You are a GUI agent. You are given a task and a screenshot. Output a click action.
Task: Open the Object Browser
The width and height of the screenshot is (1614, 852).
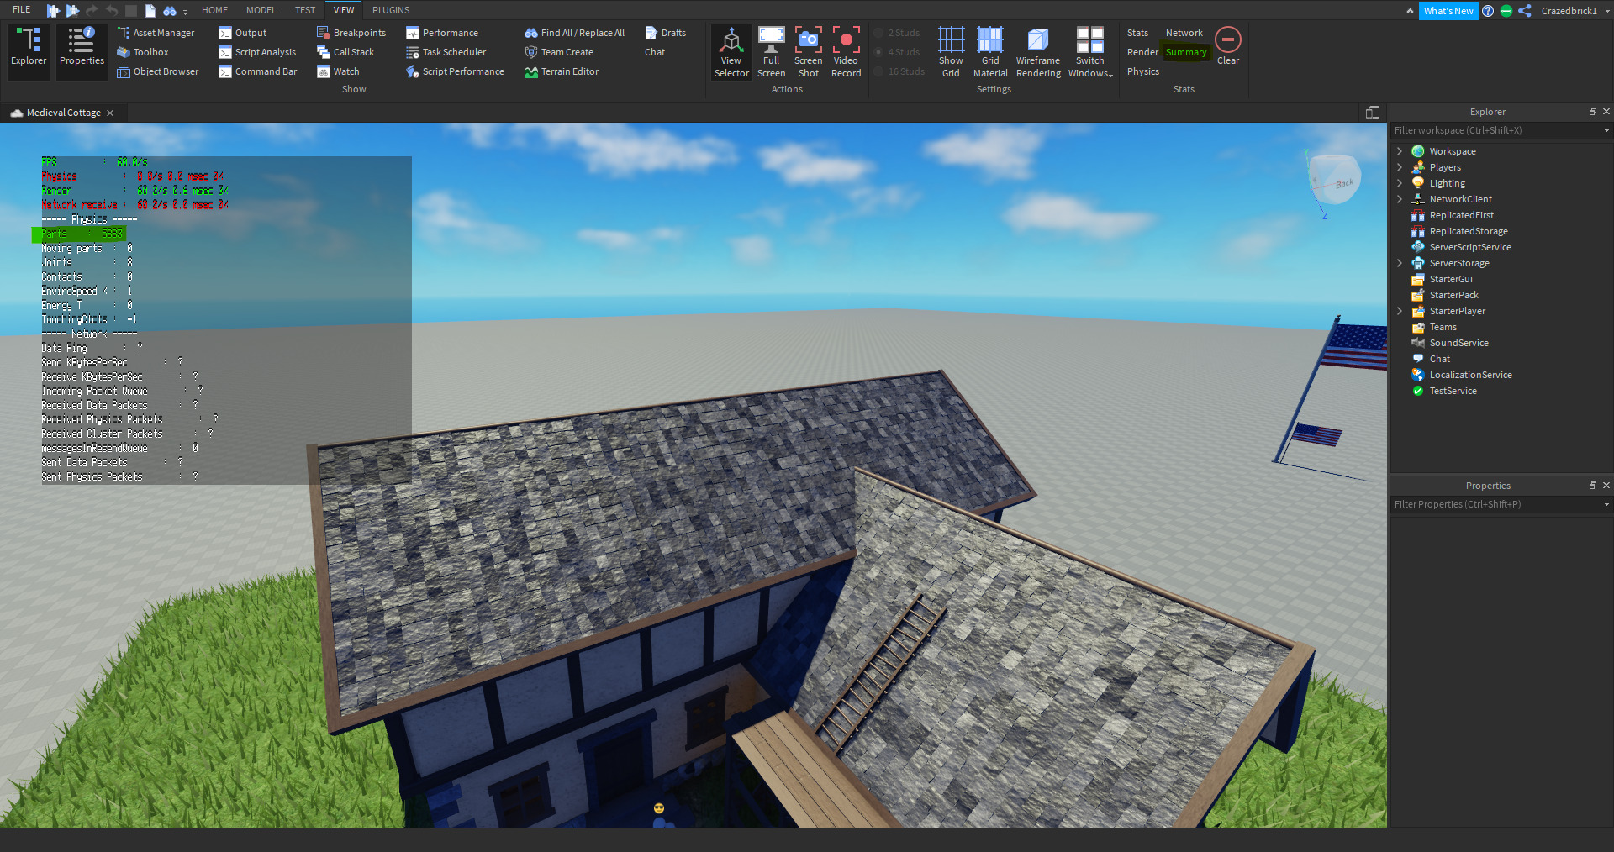[x=165, y=71]
